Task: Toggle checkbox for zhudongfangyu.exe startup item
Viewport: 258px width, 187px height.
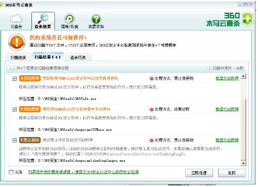Action: click(x=14, y=140)
